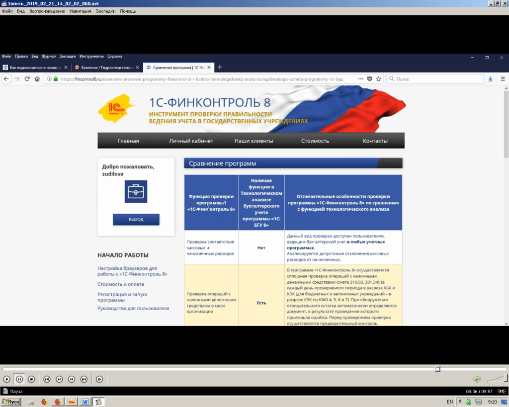Image resolution: width=509 pixels, height=407 pixels.
Task: Click the Play button in the media player
Action: [x=6, y=379]
